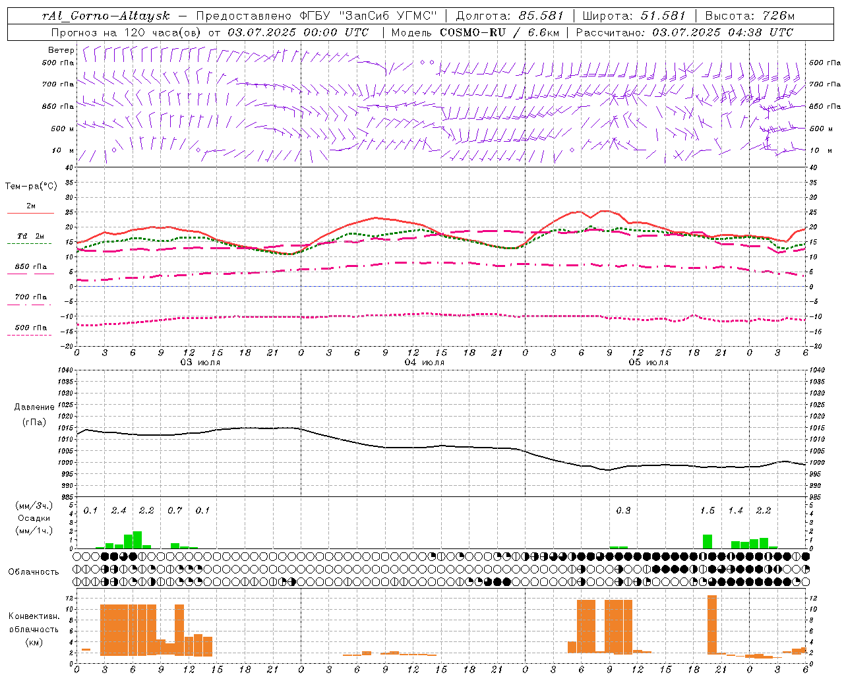Click the Давление pressure panel label

click(34, 407)
